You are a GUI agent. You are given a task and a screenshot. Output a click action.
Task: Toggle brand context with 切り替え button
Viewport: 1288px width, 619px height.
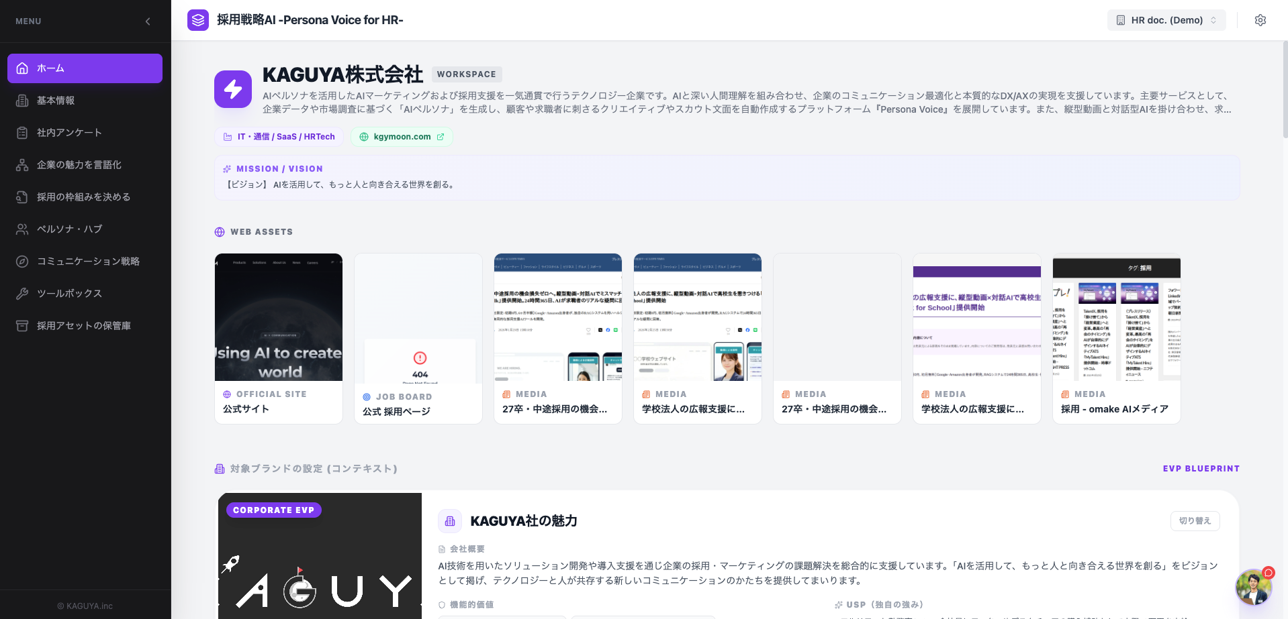point(1195,521)
